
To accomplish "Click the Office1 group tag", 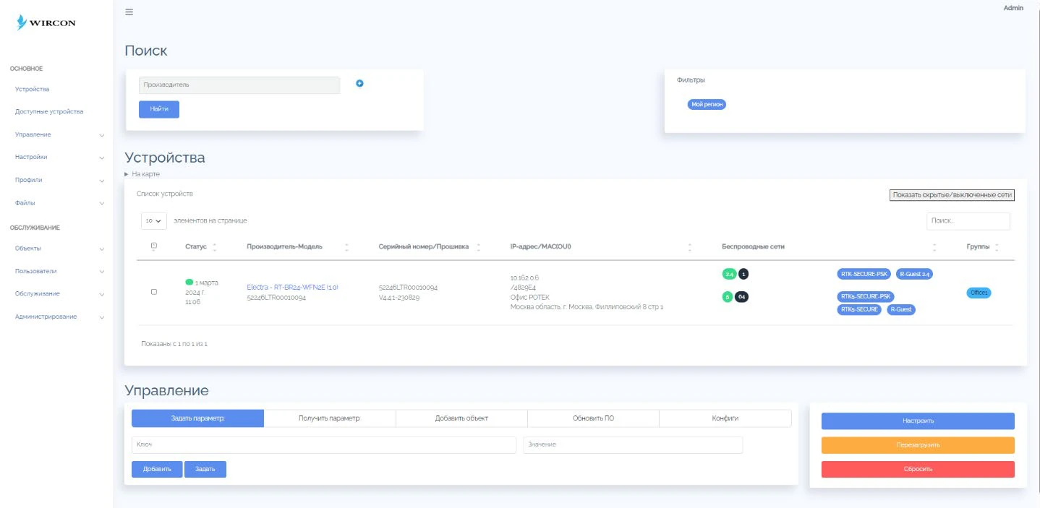I will pos(979,293).
